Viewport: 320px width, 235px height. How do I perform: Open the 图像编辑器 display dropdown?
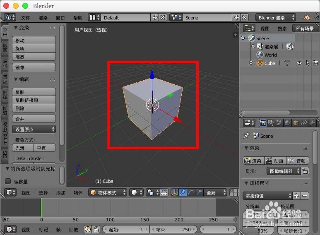pyautogui.click(x=284, y=171)
